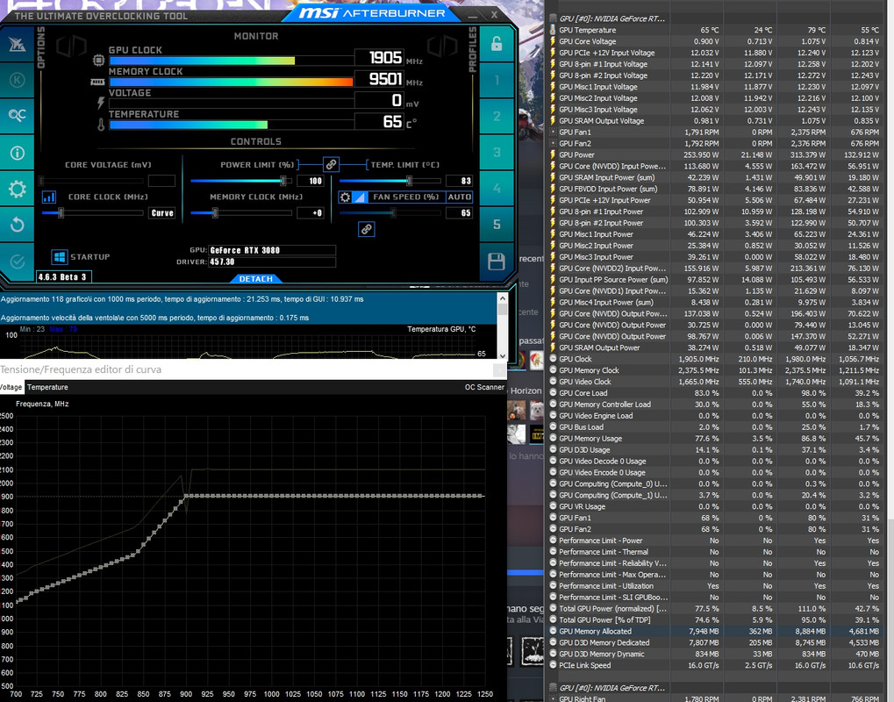Click thermometer icon on GPU Temperature row
Viewport: 894px width, 702px height.
(553, 30)
